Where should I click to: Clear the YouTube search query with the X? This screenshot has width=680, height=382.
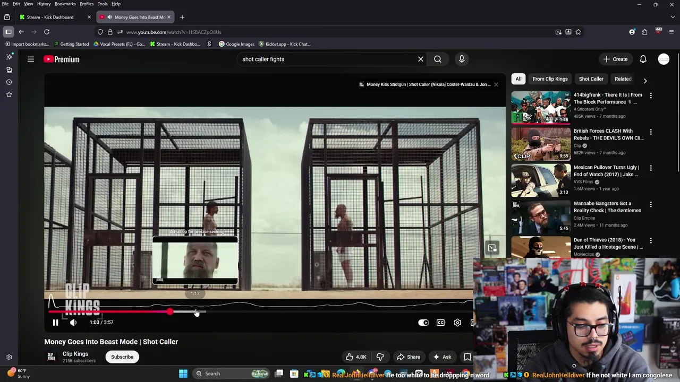(421, 59)
